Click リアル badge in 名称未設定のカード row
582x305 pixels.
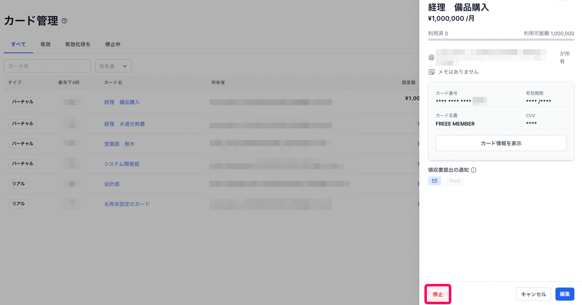coord(18,204)
